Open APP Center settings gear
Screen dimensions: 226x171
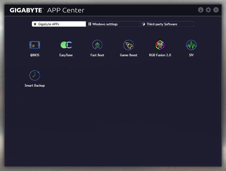tap(208, 10)
